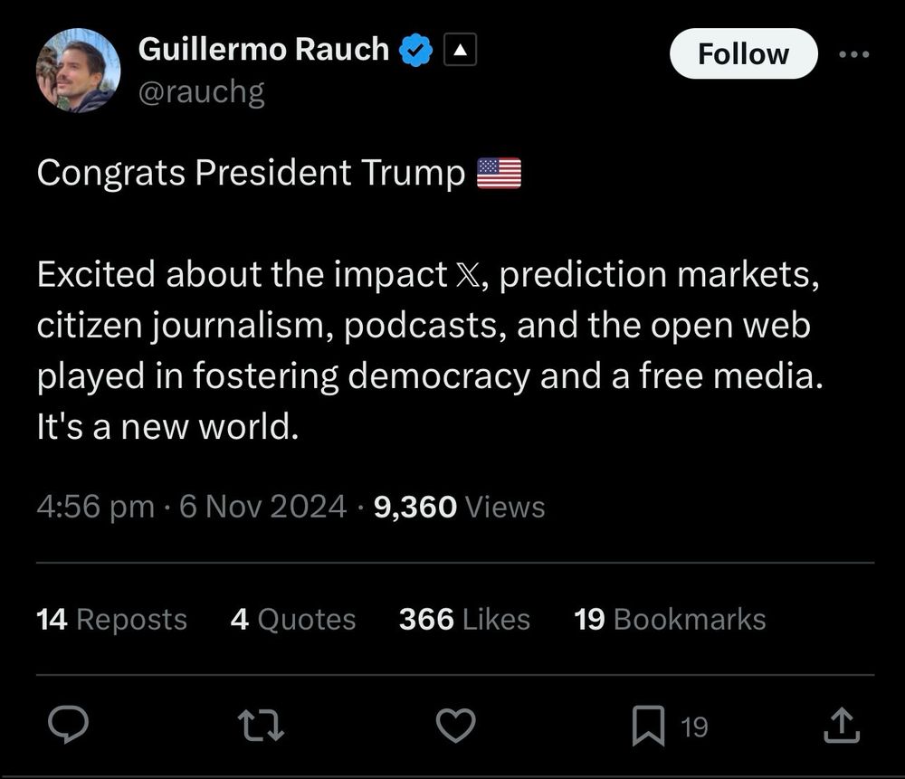Click the Follow button
This screenshot has width=905, height=779.
(x=743, y=53)
